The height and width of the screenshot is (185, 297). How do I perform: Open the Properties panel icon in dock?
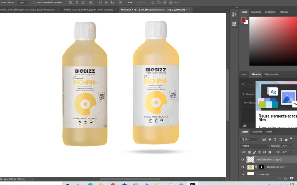234,24
